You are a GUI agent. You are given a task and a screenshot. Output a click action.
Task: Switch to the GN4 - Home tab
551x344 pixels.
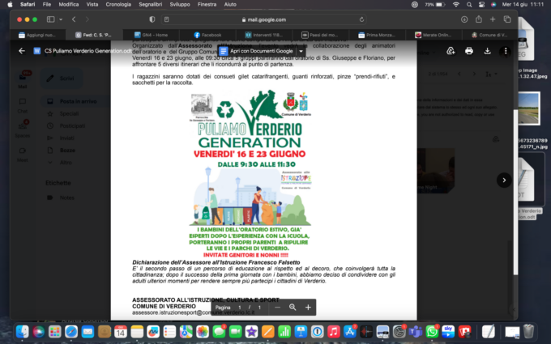click(x=151, y=35)
